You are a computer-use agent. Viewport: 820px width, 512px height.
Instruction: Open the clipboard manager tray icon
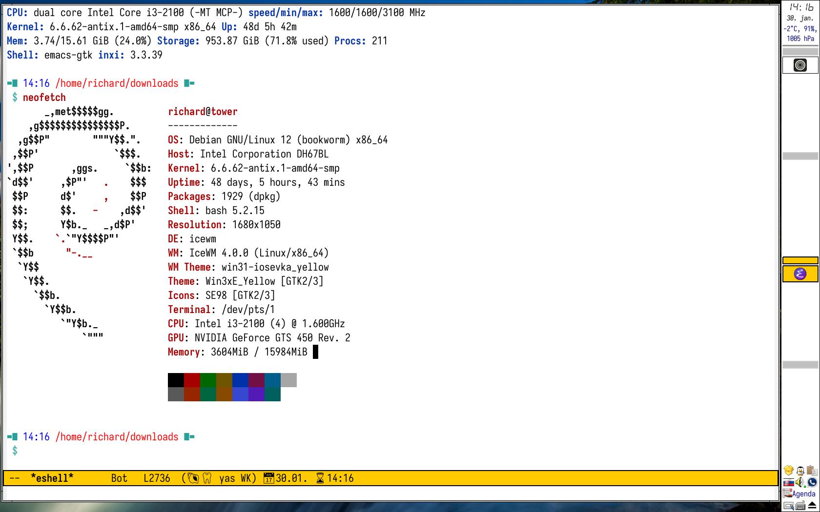tap(812, 471)
